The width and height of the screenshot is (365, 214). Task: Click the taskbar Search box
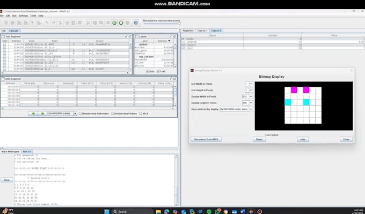pos(132,211)
